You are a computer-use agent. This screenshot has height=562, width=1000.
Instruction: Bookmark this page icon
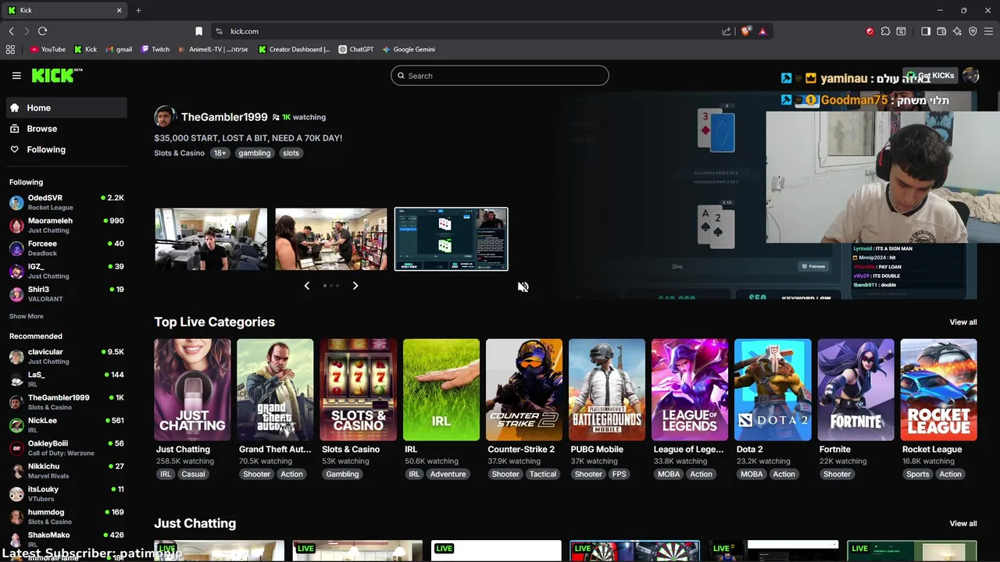tap(198, 31)
